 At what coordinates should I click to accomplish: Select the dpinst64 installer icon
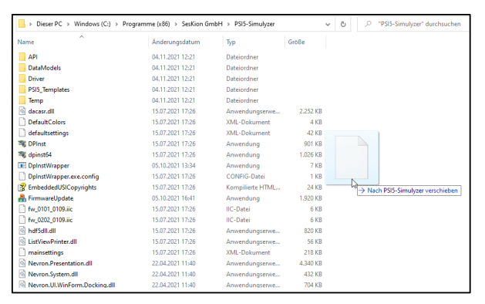pos(22,155)
